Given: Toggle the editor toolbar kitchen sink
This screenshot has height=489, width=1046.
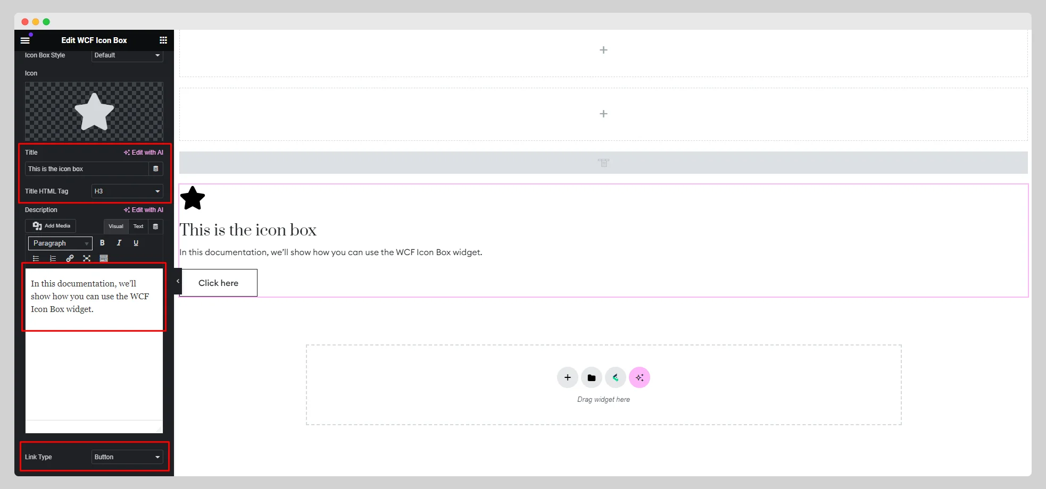Looking at the screenshot, I should pyautogui.click(x=104, y=258).
